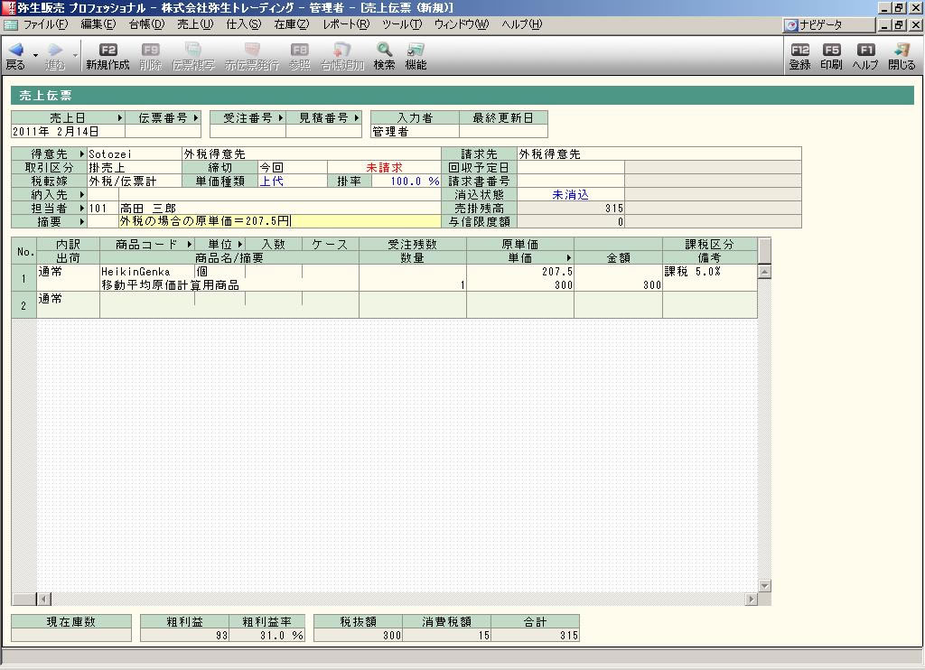Register slip with F12 登録 icon
This screenshot has width=925, height=670.
[x=800, y=51]
